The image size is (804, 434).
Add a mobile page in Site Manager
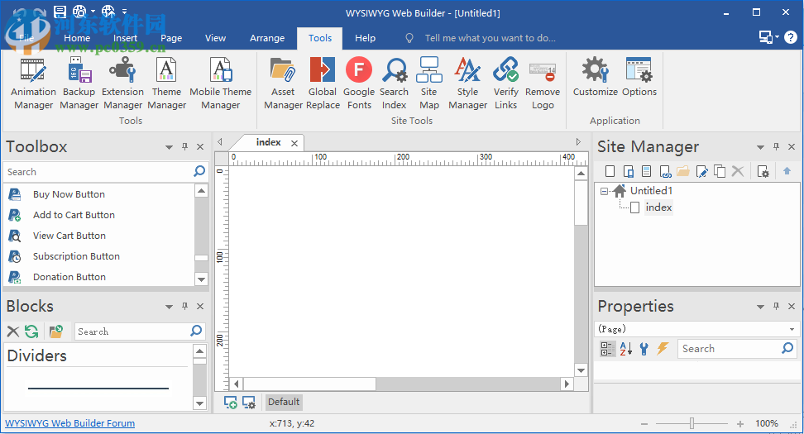(628, 171)
